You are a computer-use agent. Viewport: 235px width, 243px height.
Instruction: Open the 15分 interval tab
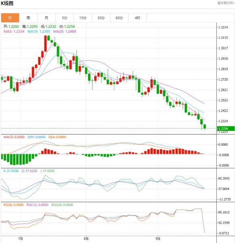coord(83,18)
